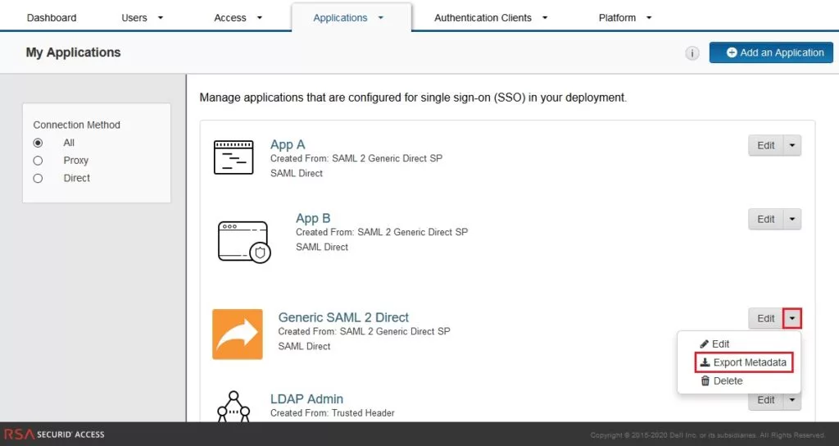Choose Export Metadata from the dropdown menu

pos(744,362)
